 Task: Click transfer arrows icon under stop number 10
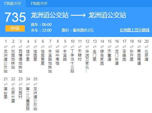pos(72,47)
